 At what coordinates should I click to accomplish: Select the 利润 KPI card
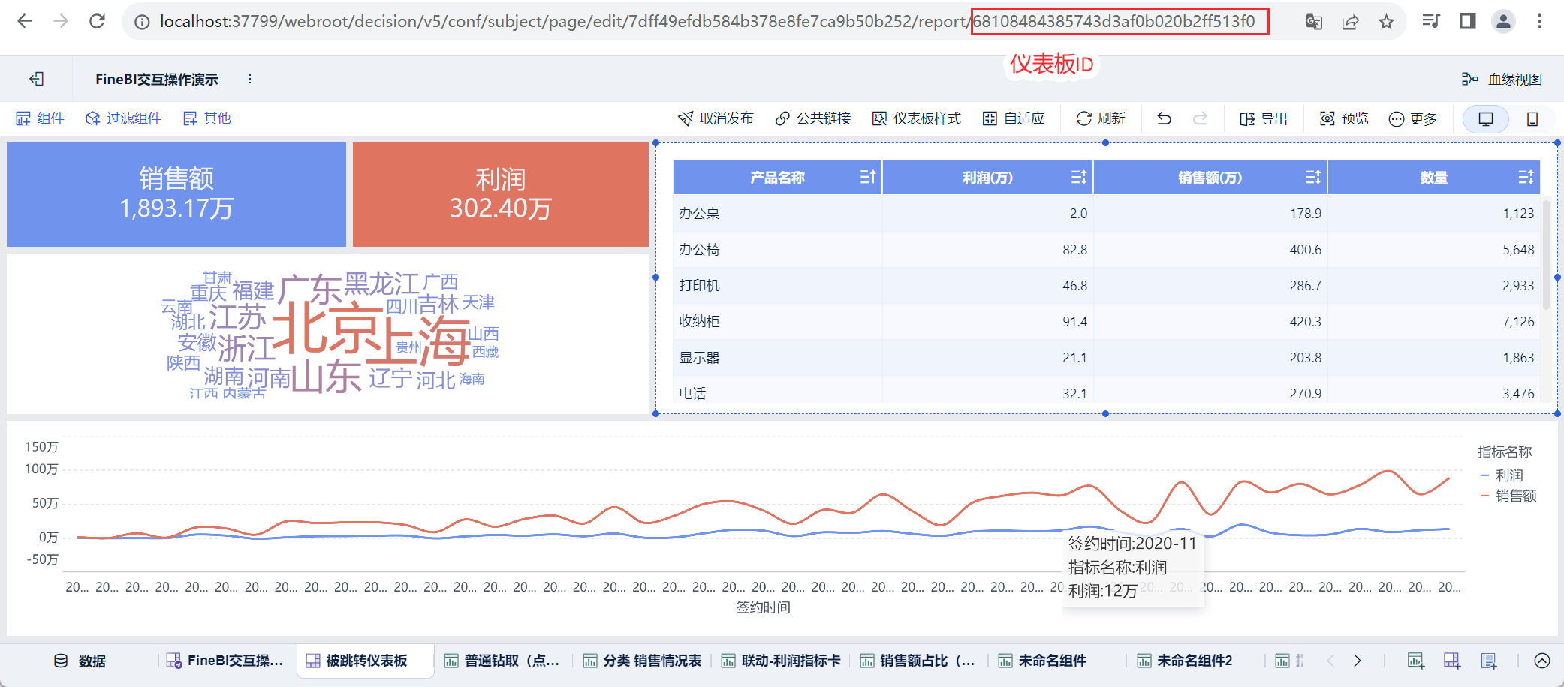(x=501, y=194)
